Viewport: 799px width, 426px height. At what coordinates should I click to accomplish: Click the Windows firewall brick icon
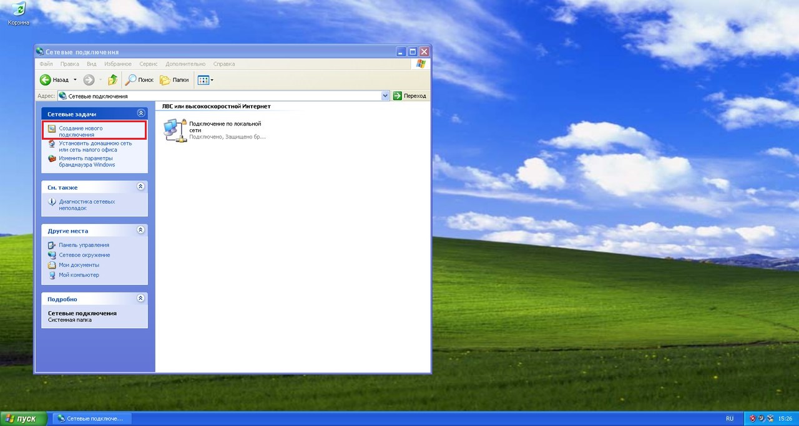pyautogui.click(x=52, y=159)
